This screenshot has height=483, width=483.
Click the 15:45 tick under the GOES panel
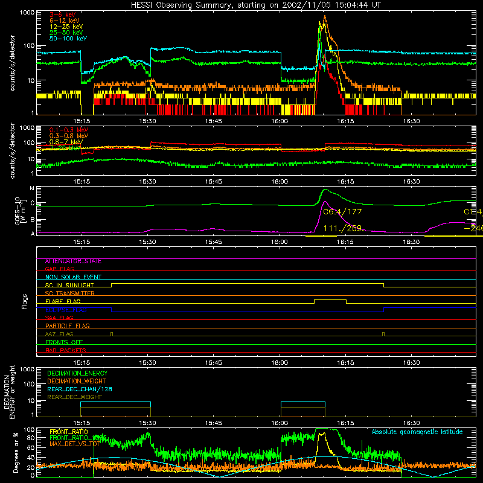point(214,242)
